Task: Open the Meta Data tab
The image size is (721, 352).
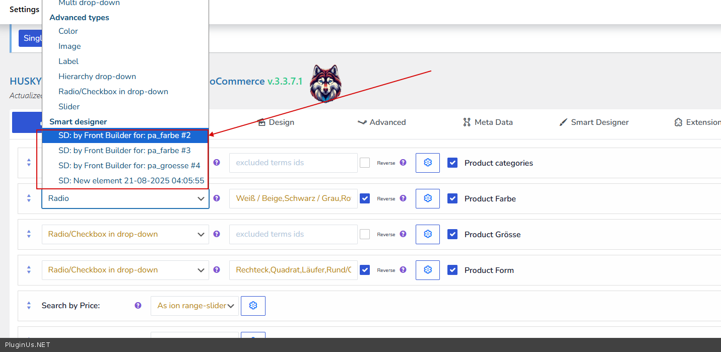Action: [488, 122]
